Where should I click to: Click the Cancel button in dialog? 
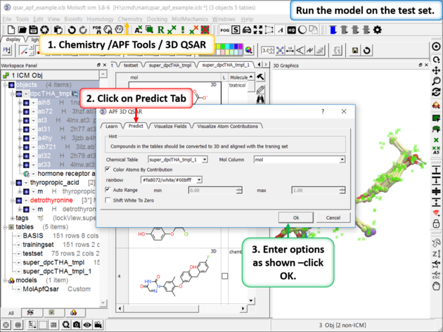coord(333,217)
